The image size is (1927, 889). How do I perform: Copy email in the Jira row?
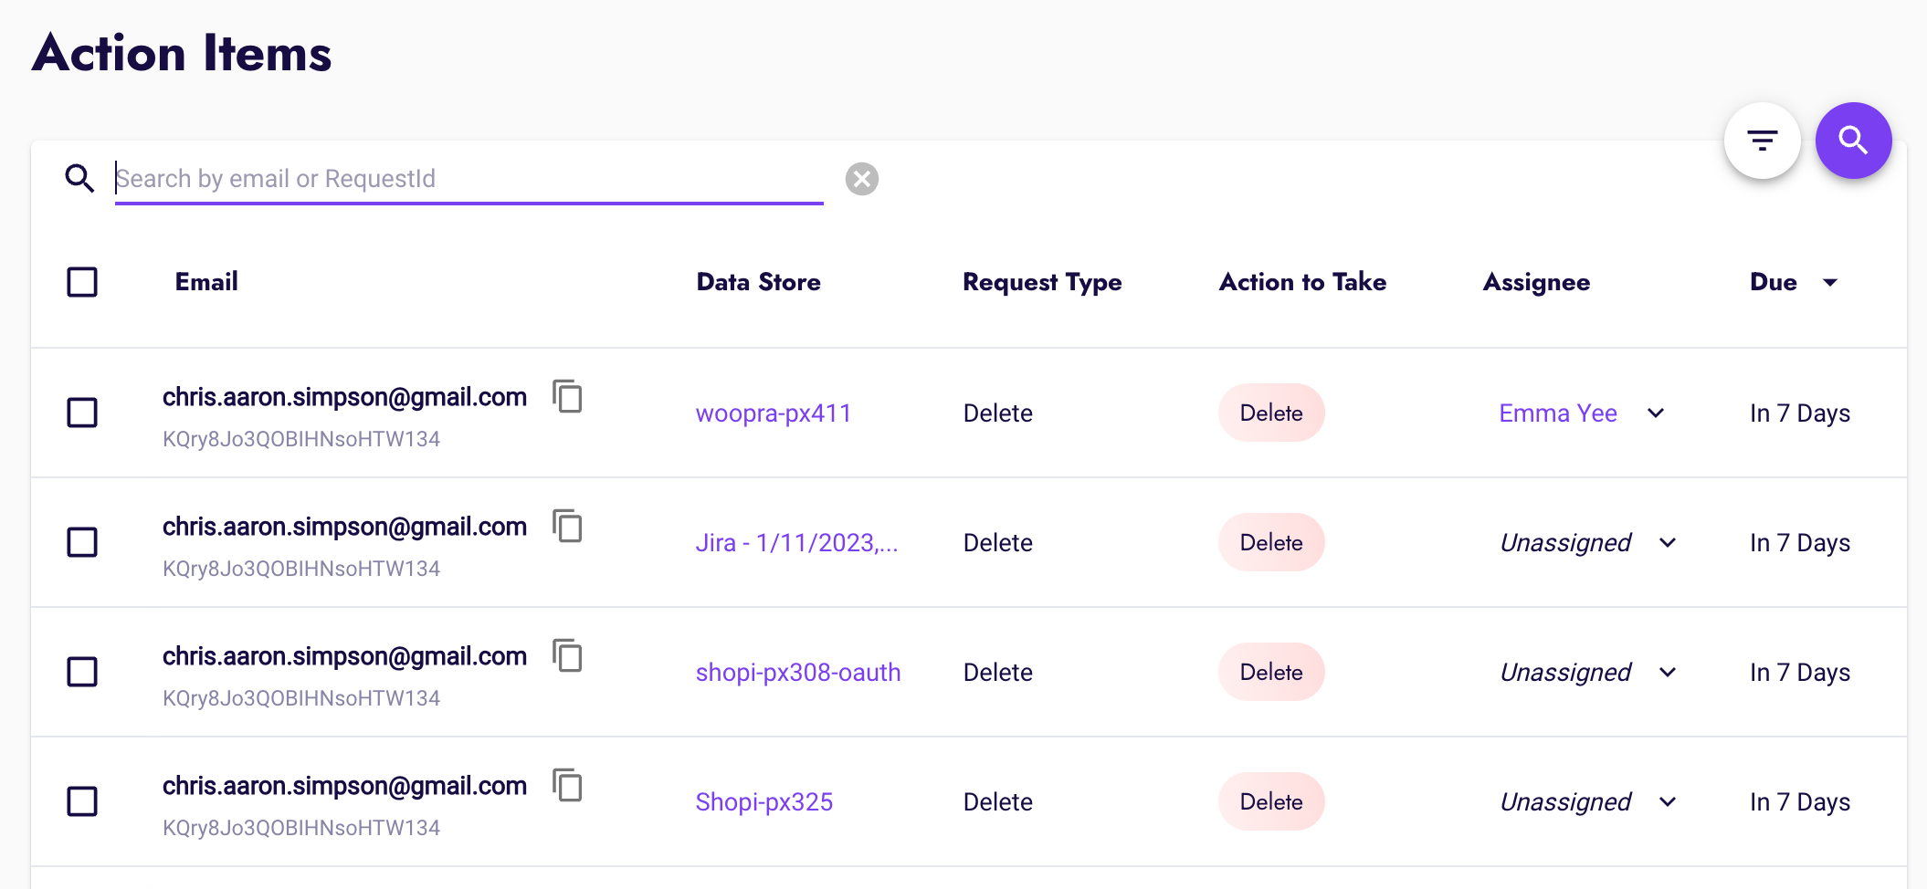(568, 527)
